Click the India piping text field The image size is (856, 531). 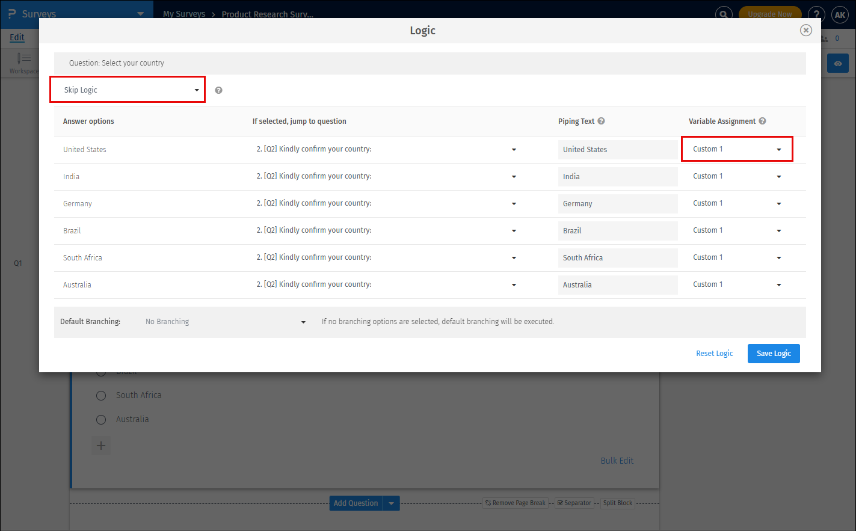click(618, 176)
